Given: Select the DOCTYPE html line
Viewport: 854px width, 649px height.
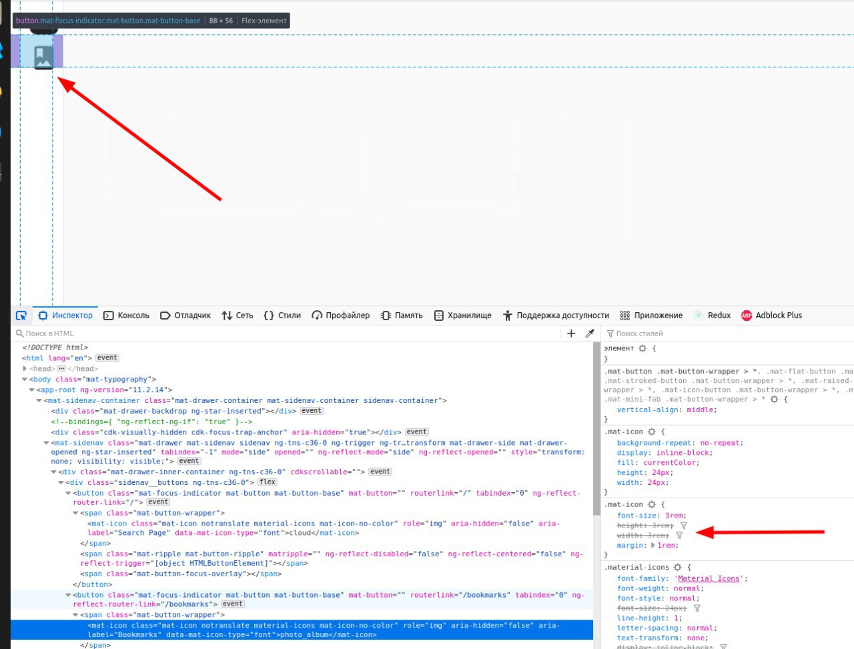Looking at the screenshot, I should pos(55,348).
